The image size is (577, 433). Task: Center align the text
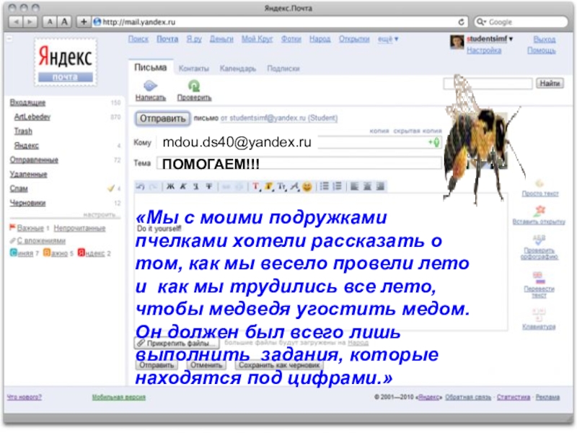coord(367,186)
